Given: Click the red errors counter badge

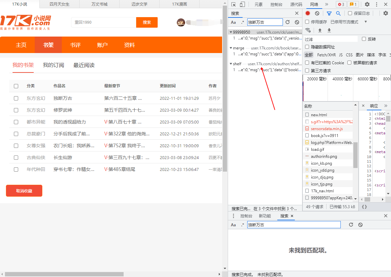Looking at the screenshot, I should pyautogui.click(x=341, y=4).
